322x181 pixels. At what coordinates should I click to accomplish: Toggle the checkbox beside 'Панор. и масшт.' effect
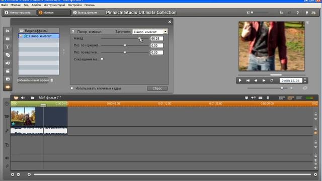[21, 36]
